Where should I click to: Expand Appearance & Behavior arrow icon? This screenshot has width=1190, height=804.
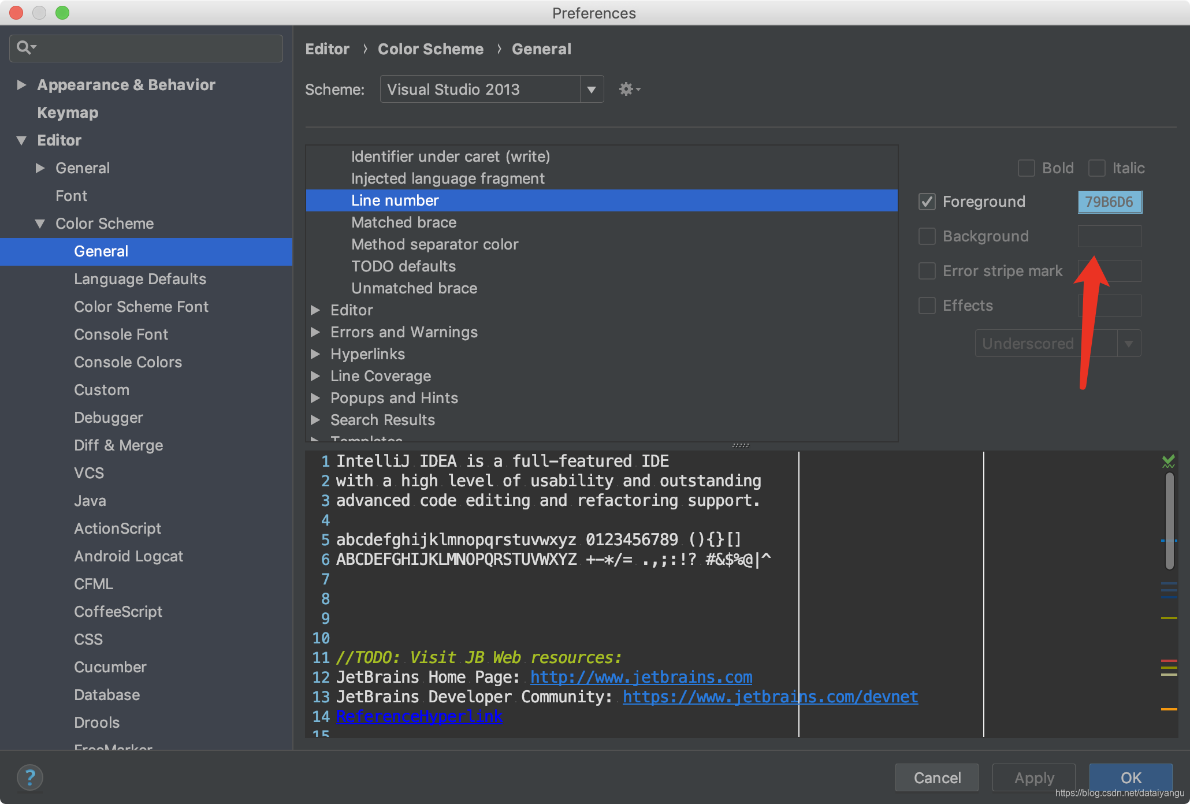22,85
